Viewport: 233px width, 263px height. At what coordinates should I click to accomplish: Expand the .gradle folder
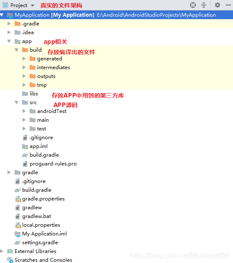pyautogui.click(x=9, y=24)
